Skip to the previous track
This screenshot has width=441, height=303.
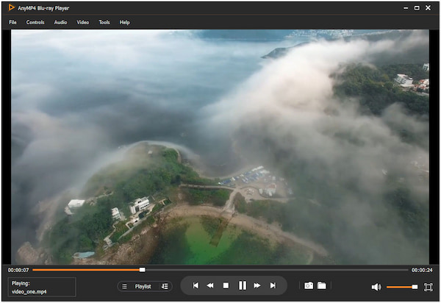(x=196, y=285)
